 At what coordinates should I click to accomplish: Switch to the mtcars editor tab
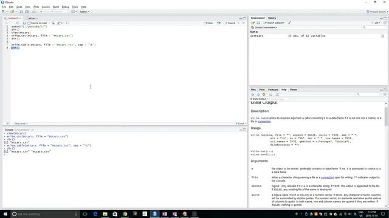(x=32, y=18)
